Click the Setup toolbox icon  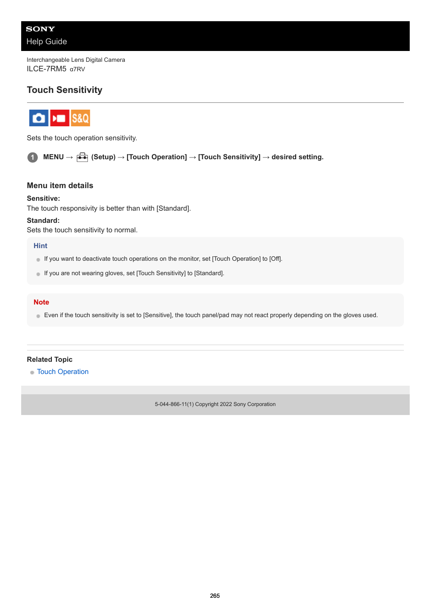[x=82, y=157]
